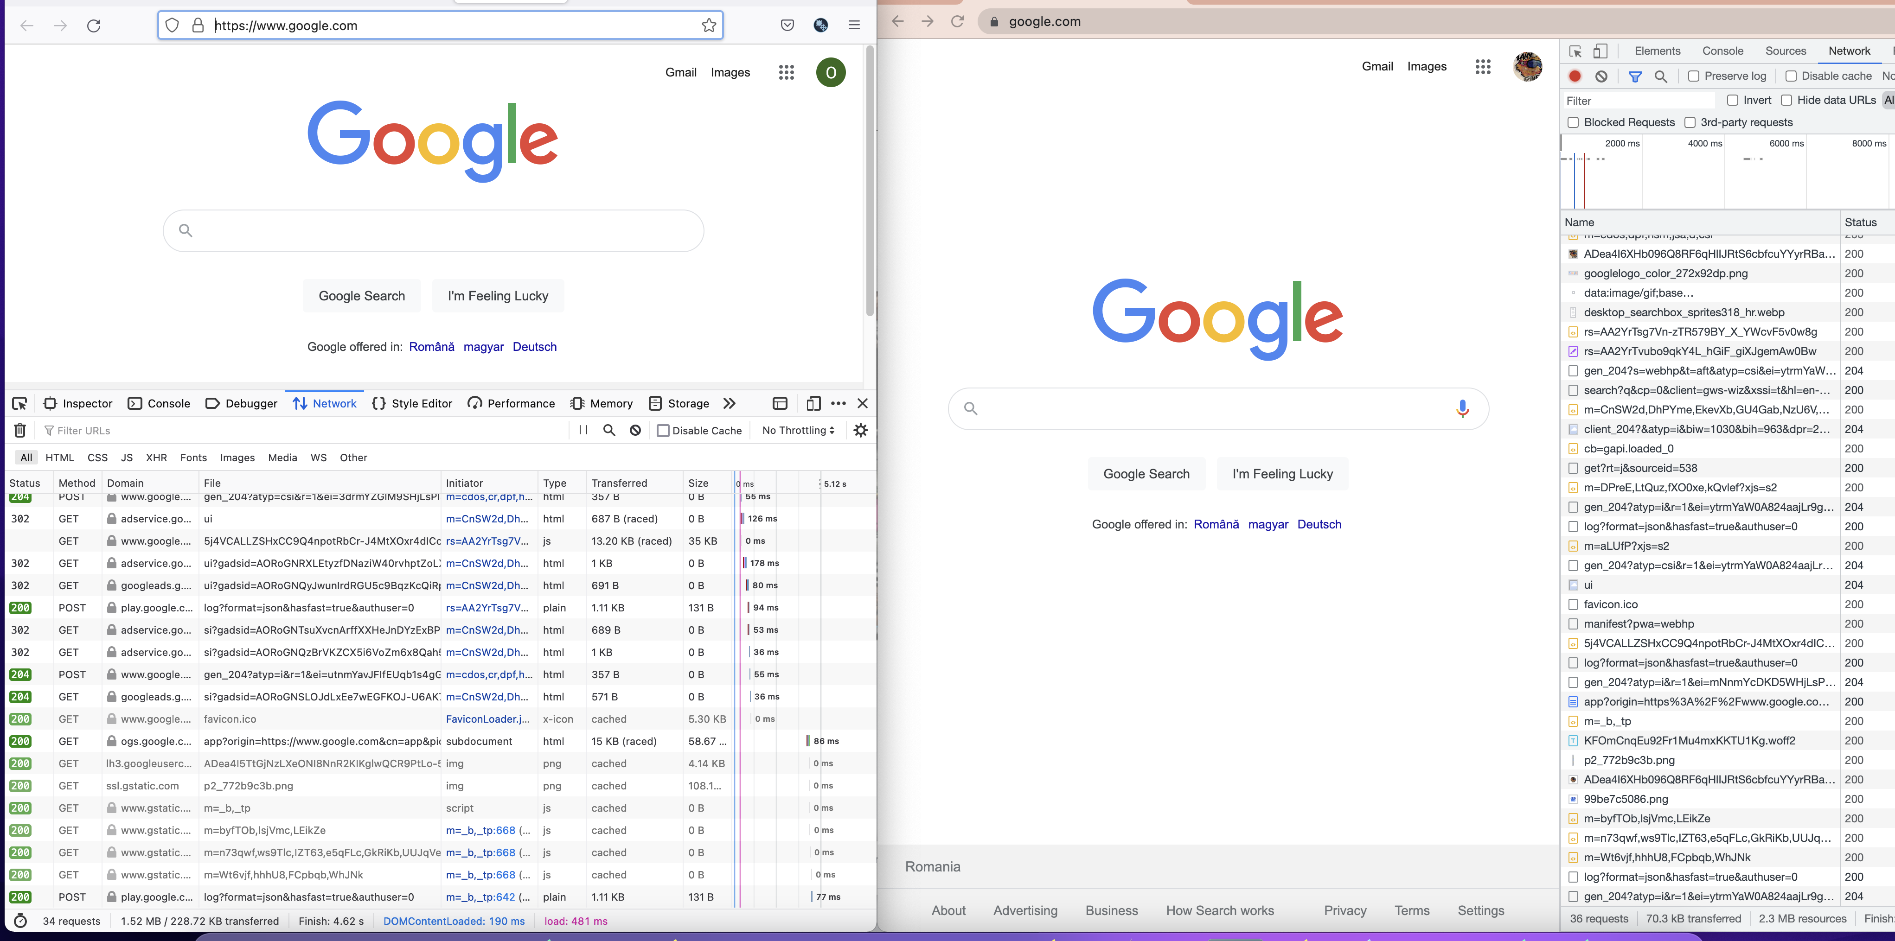Image resolution: width=1895 pixels, height=941 pixels.
Task: Expand more tools chevron in Firefox DevTools
Action: pyautogui.click(x=729, y=404)
